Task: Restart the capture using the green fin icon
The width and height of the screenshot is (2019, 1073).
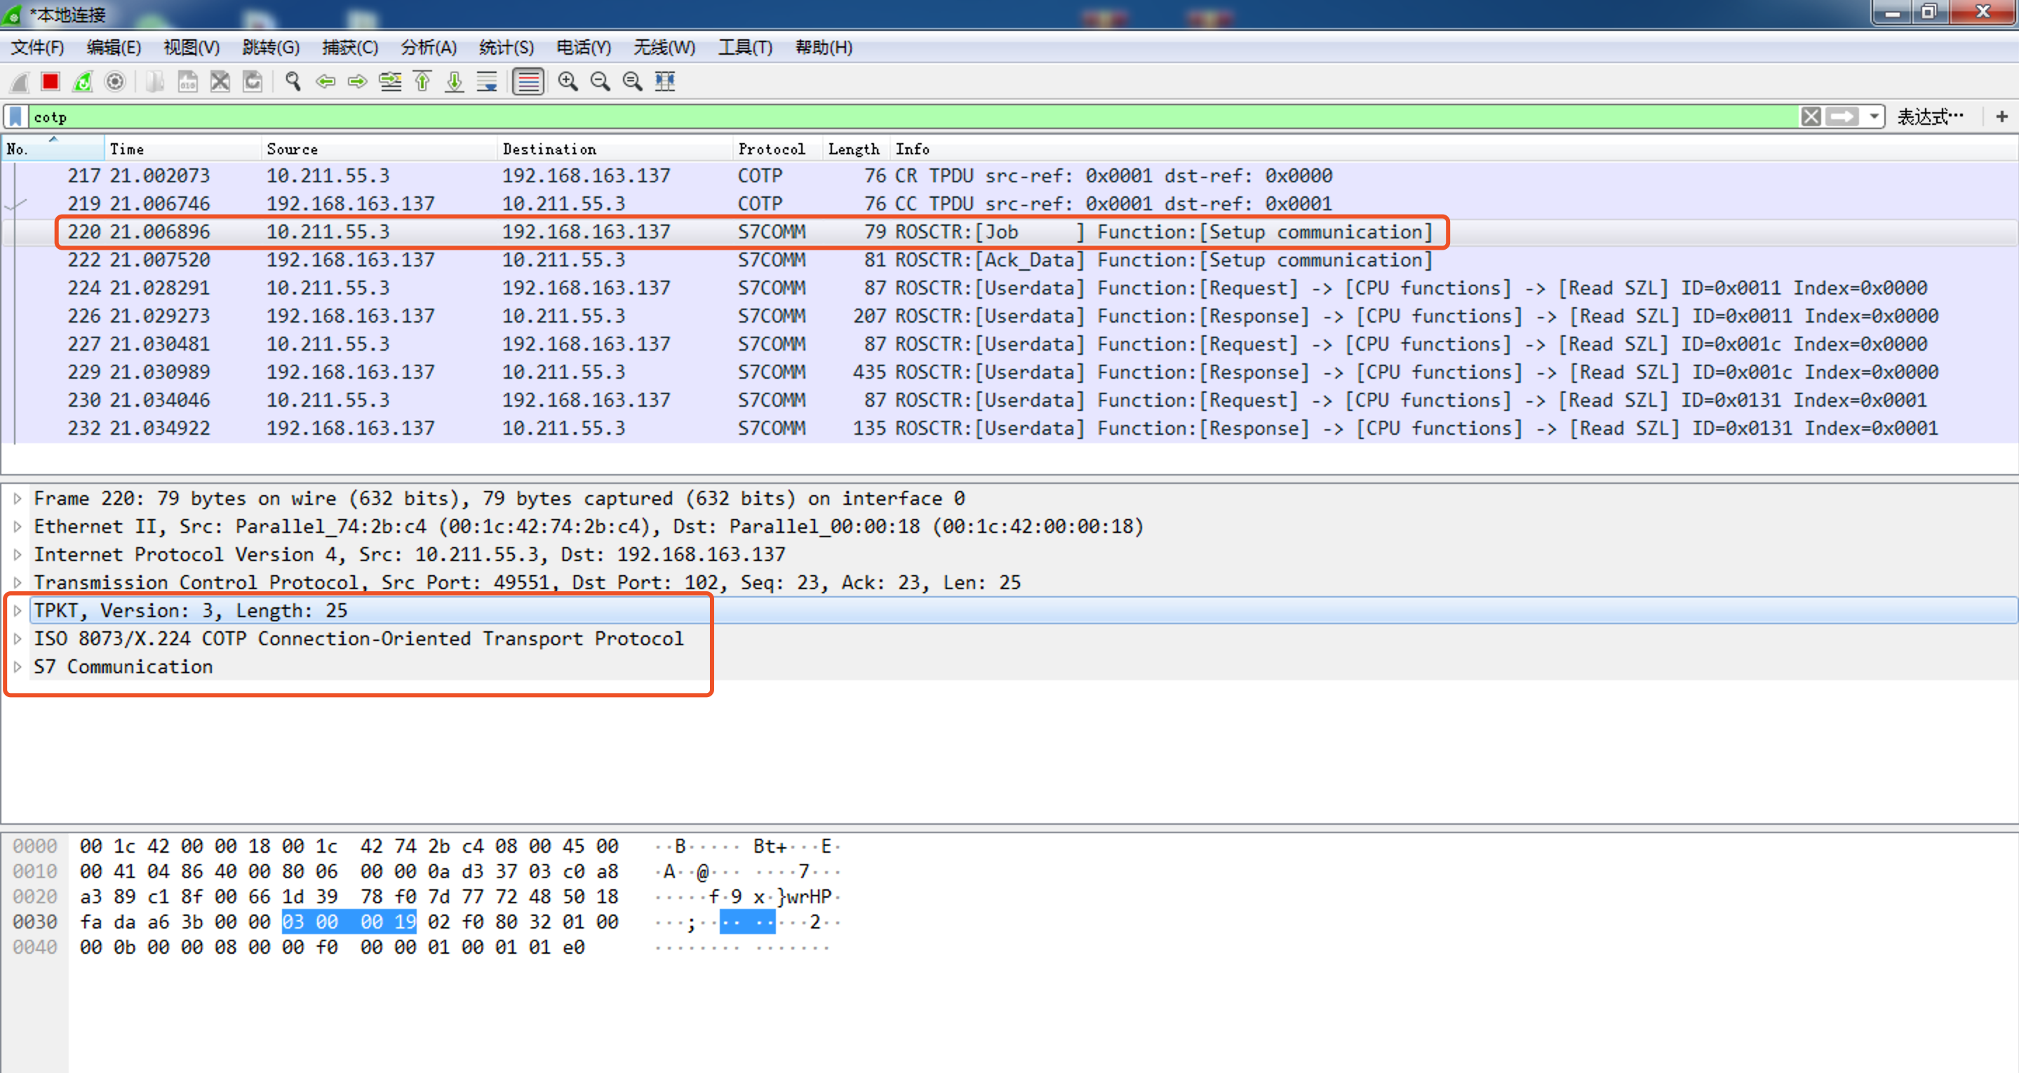Action: coord(82,81)
